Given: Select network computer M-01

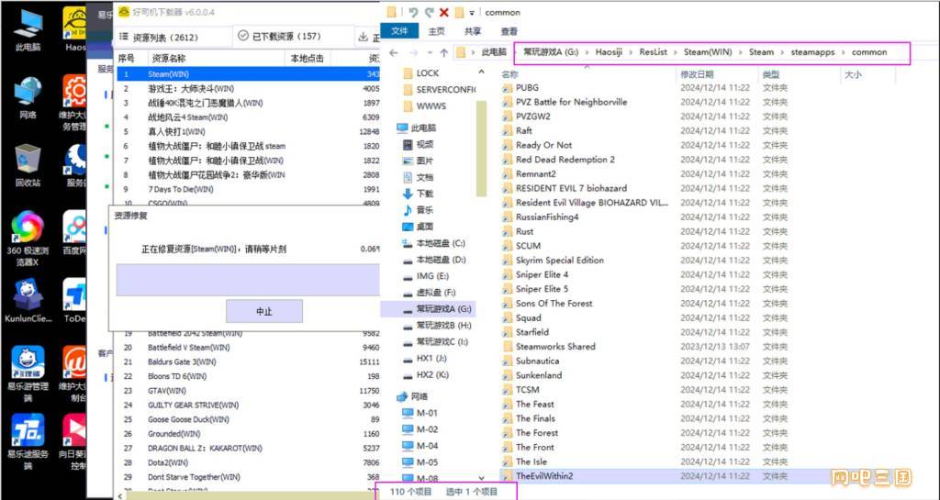Looking at the screenshot, I should pos(420,413).
